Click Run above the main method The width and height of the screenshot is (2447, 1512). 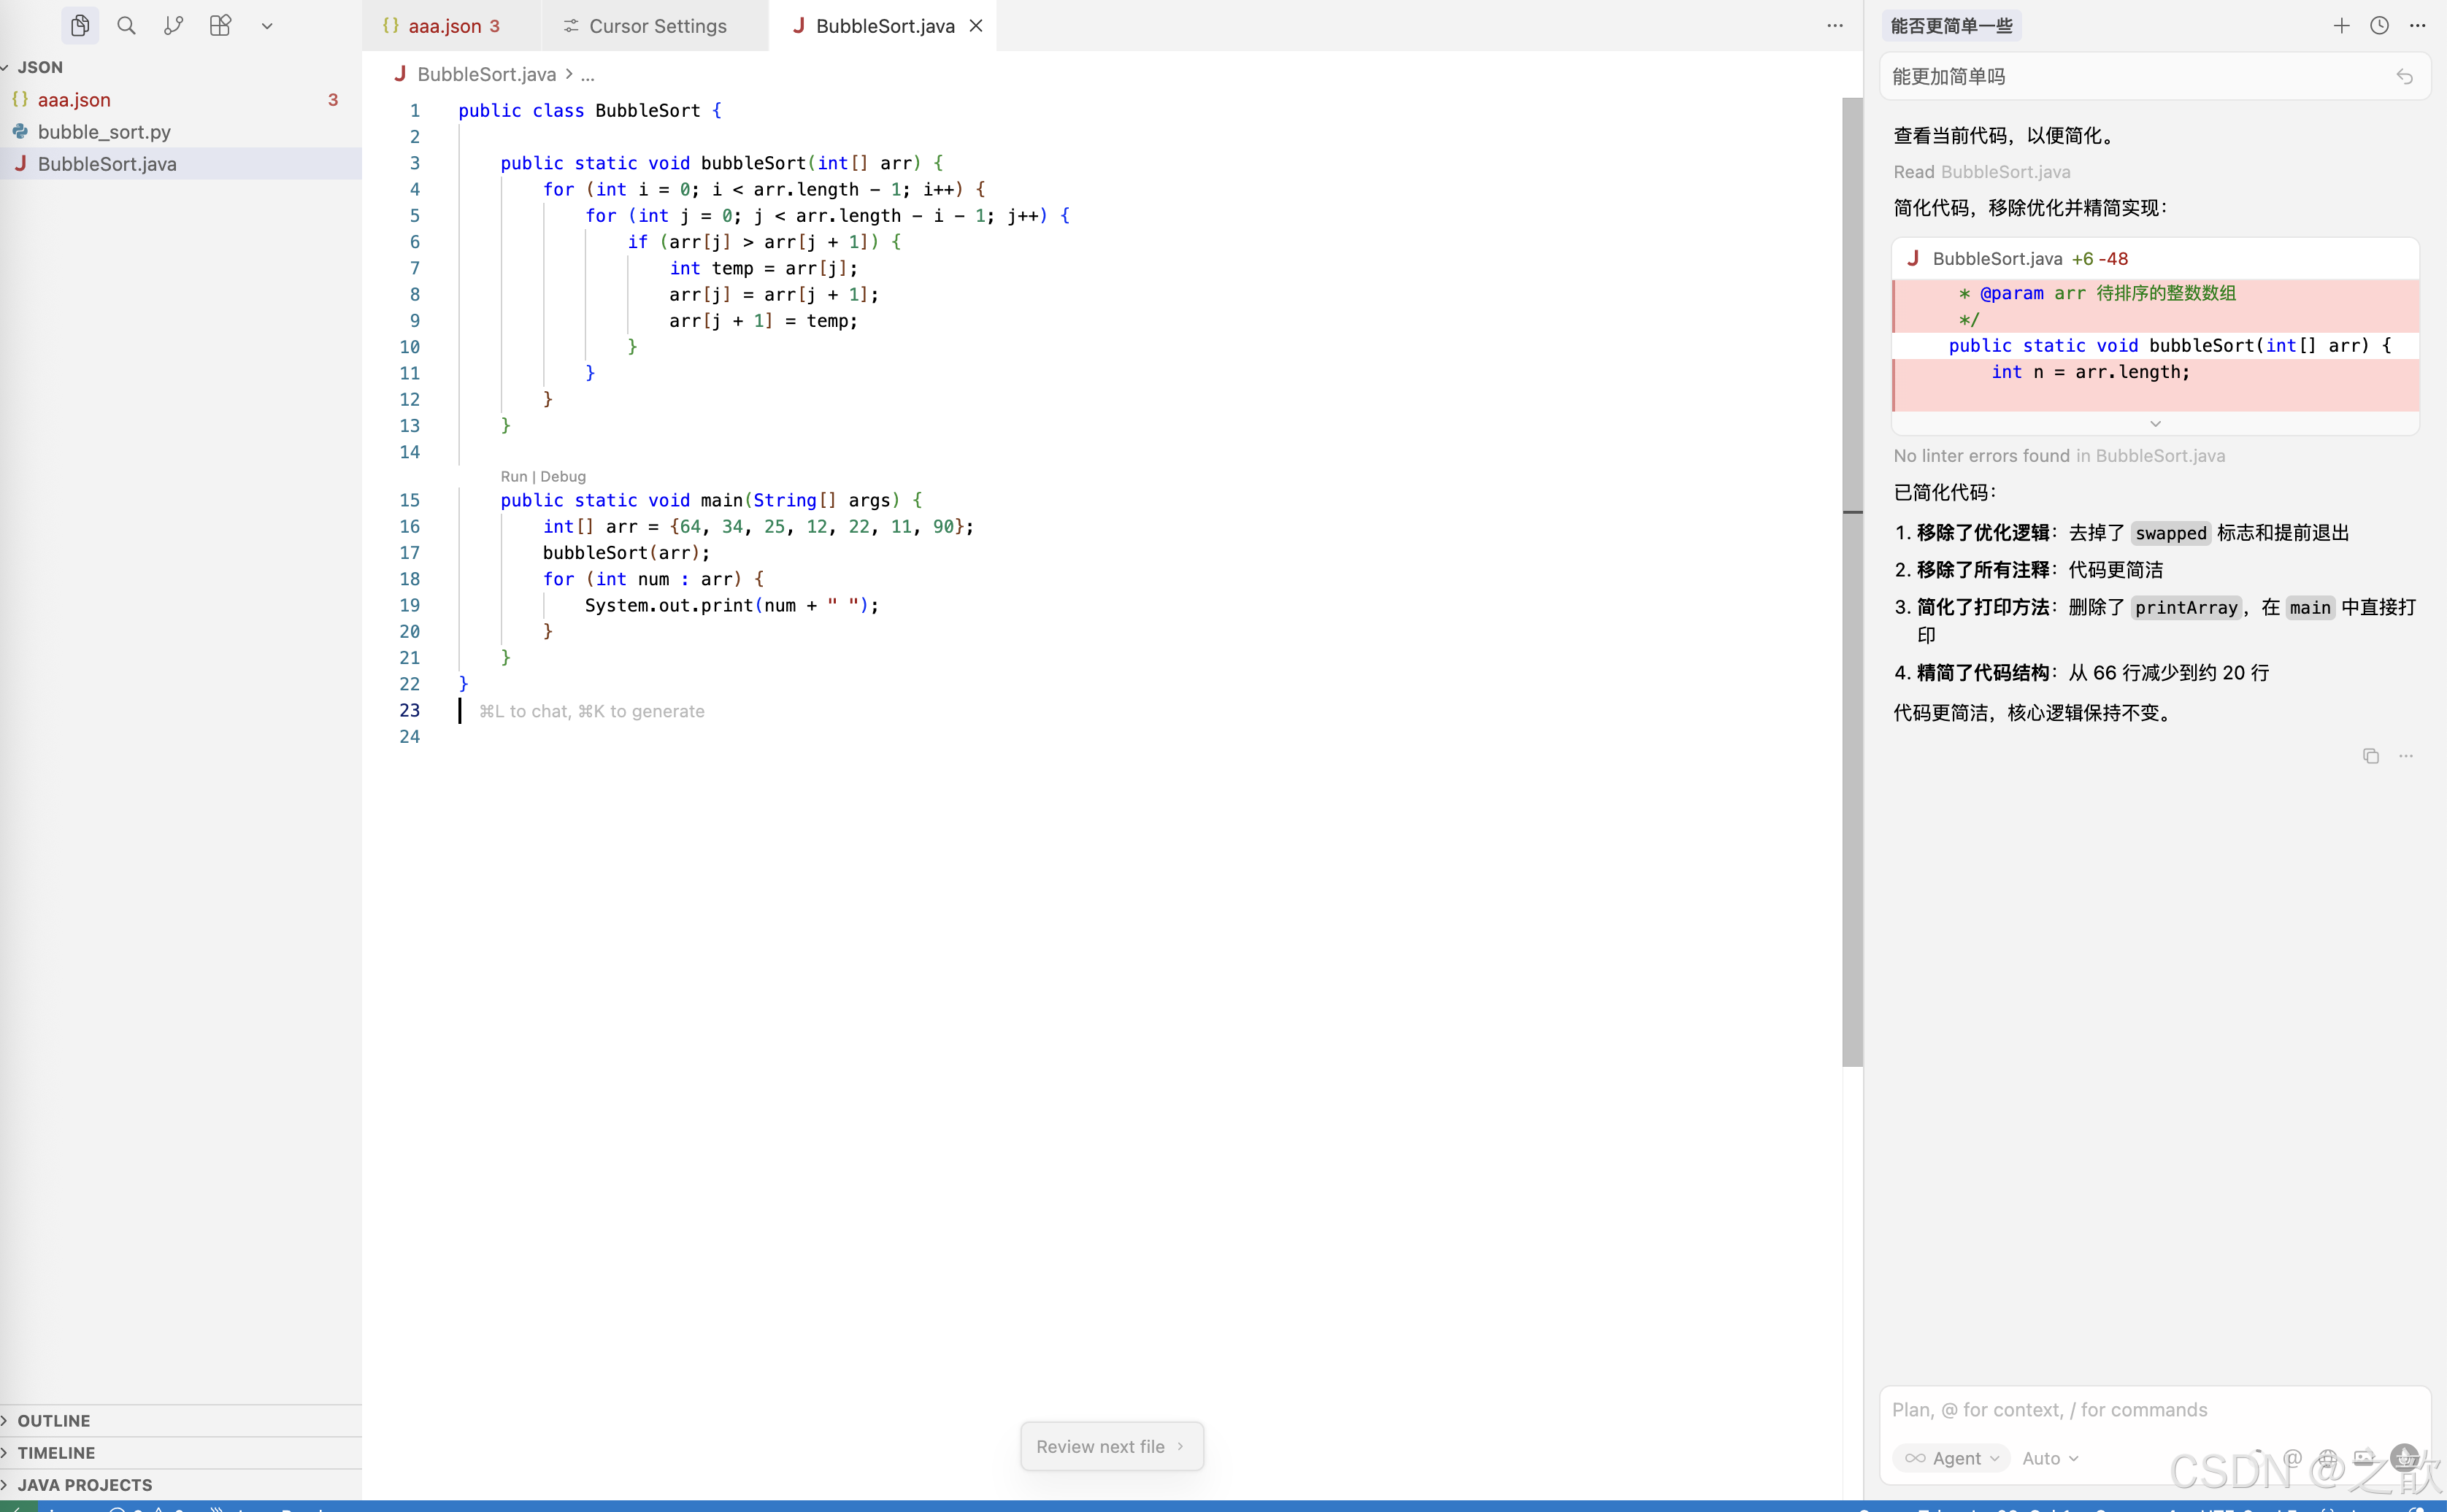(x=513, y=477)
